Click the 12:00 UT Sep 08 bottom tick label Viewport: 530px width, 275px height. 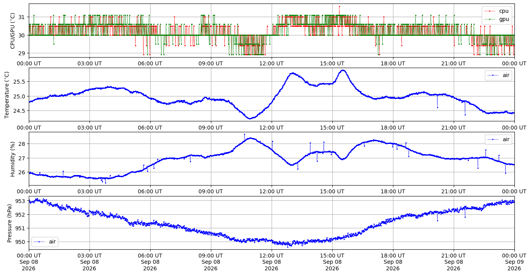(x=272, y=262)
